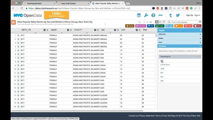Share dataset via the small Facebook icon
This screenshot has height=120, width=213.
click(144, 22)
